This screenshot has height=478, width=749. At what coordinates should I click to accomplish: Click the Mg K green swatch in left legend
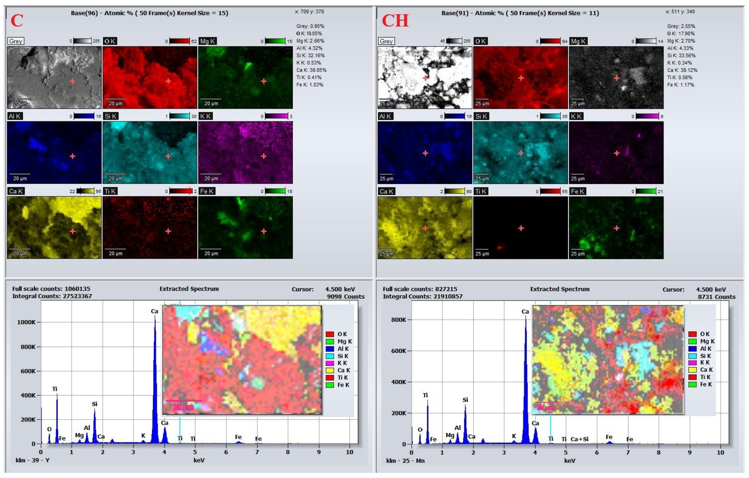pyautogui.click(x=330, y=341)
